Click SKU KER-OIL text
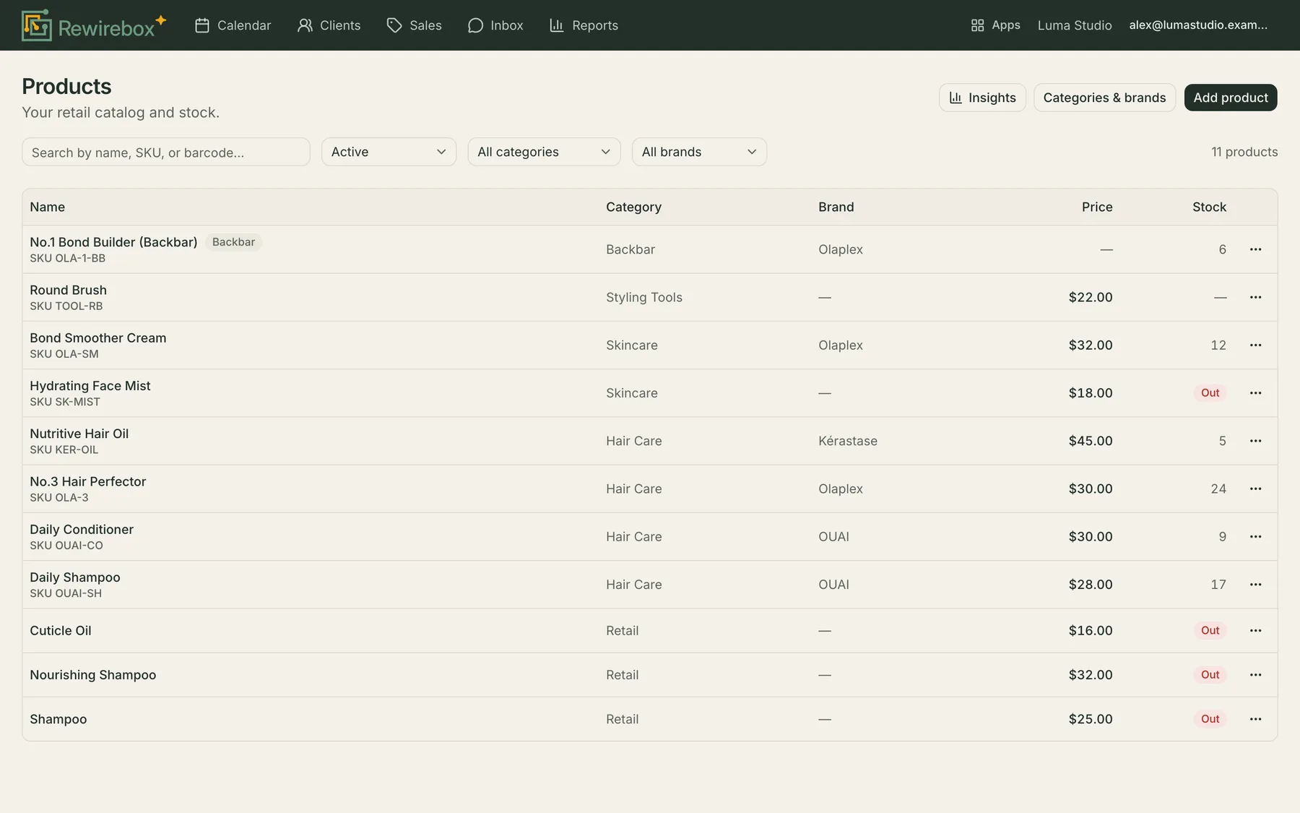The image size is (1300, 813). click(x=64, y=449)
